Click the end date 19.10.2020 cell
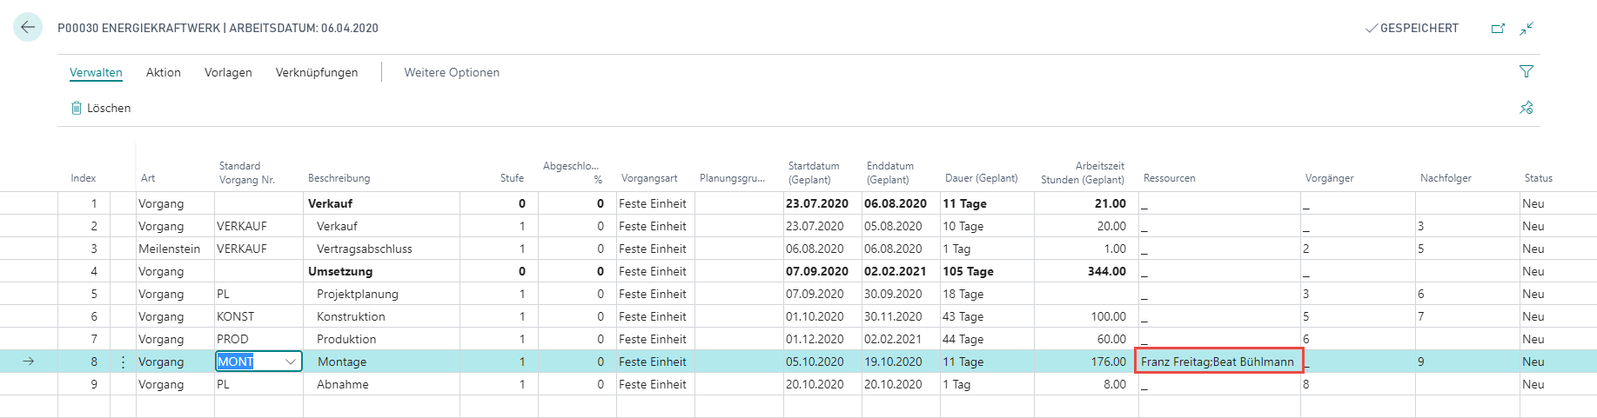The height and width of the screenshot is (418, 1597). point(901,362)
